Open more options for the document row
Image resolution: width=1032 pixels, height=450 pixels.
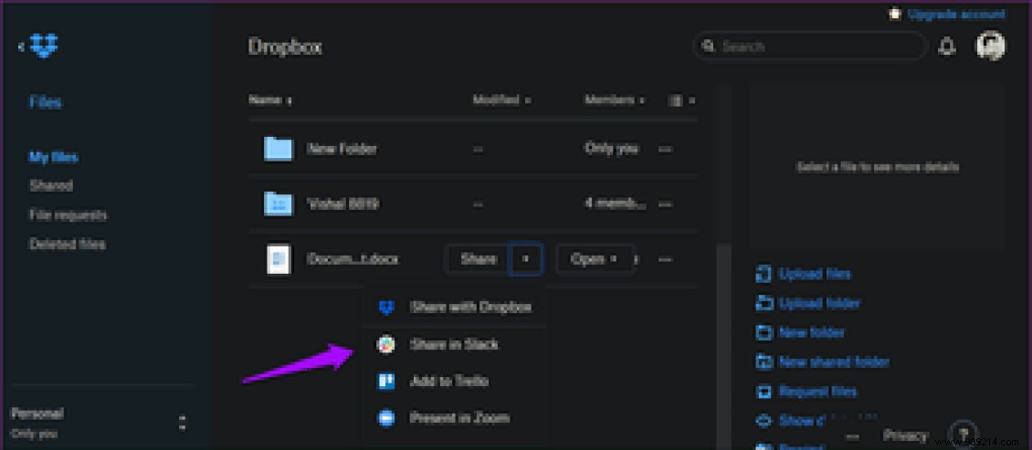click(666, 260)
